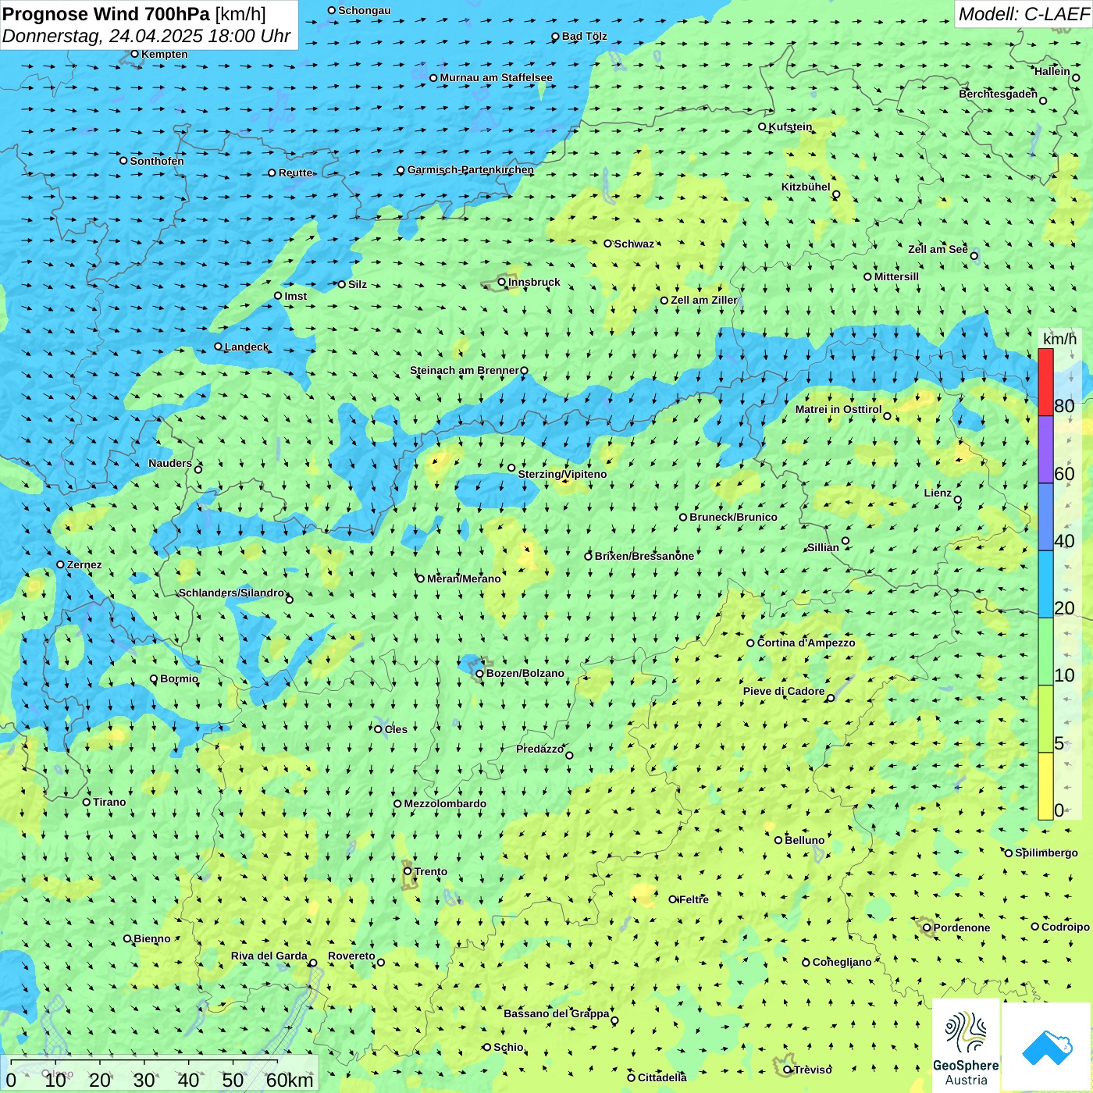Screen dimensions: 1093x1093
Task: Click the 'Modell: C-LAEF' label
Action: [1024, 14]
